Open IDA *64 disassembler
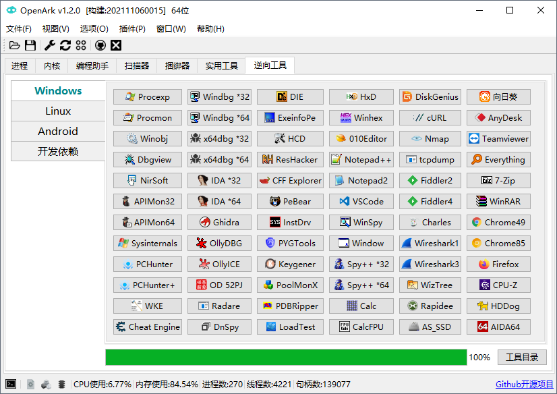Viewport: 557px width, 394px height. pos(220,202)
